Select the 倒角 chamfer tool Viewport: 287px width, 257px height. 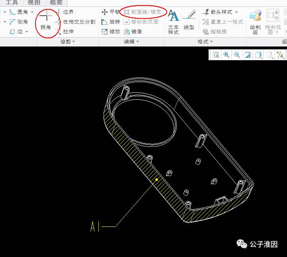(19, 22)
